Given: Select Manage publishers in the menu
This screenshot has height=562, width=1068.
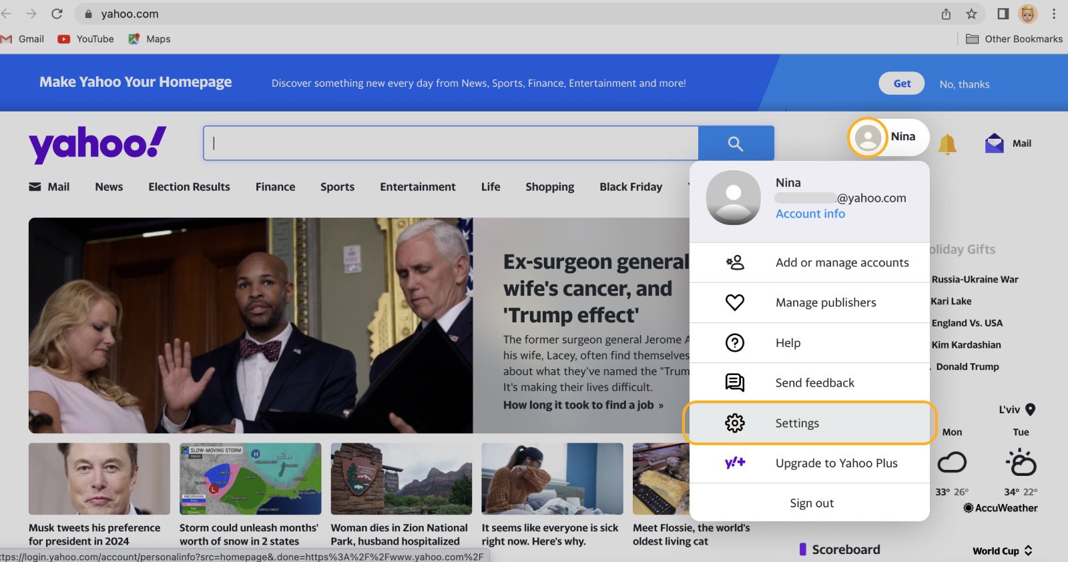Looking at the screenshot, I should tap(810, 302).
